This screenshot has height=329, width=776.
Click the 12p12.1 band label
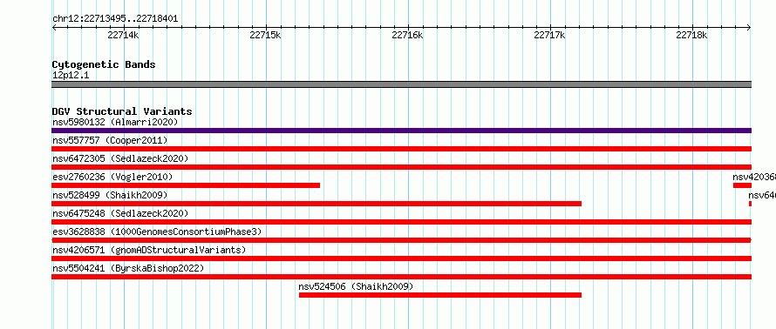click(x=71, y=76)
